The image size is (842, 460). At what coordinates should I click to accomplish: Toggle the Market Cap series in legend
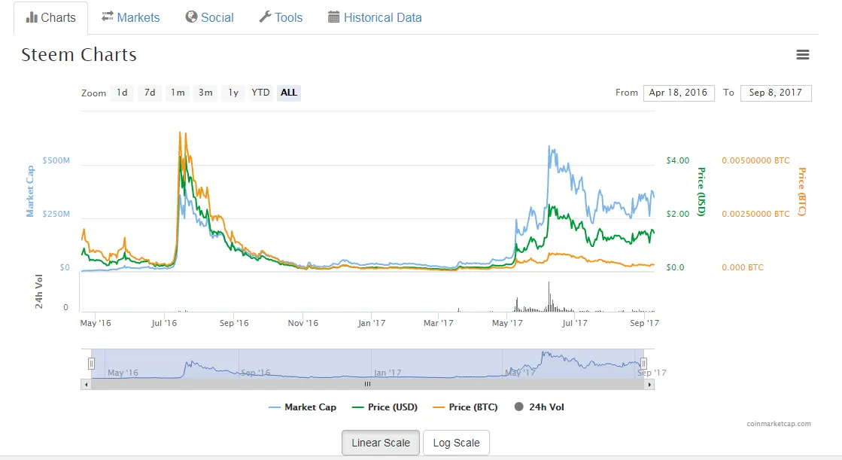(302, 407)
